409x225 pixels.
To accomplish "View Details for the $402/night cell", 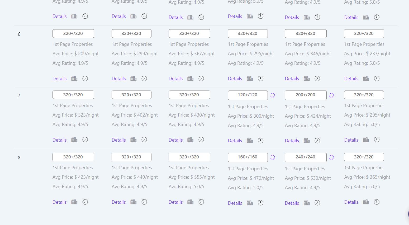I will coord(119,140).
